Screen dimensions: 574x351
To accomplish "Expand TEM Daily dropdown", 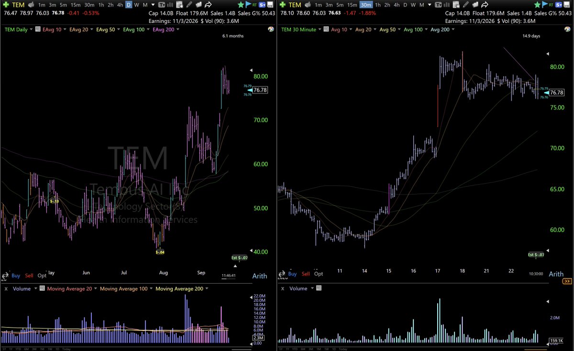I will (32, 30).
